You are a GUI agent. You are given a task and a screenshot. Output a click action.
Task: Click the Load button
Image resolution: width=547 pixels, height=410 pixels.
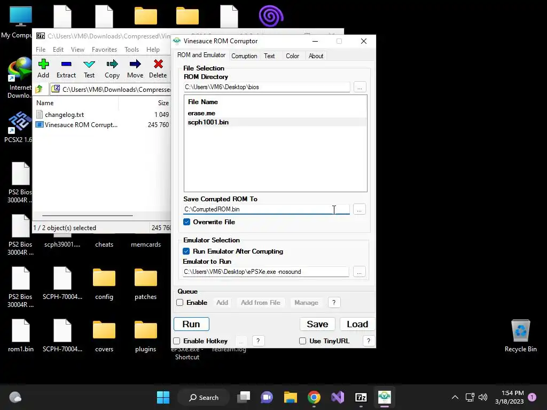click(357, 324)
